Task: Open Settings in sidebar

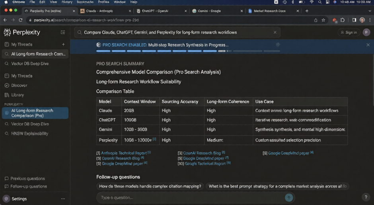Action: [19, 199]
